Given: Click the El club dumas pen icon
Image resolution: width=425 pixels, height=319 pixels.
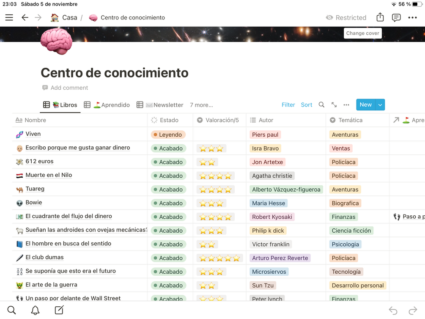Looking at the screenshot, I should coord(19,258).
